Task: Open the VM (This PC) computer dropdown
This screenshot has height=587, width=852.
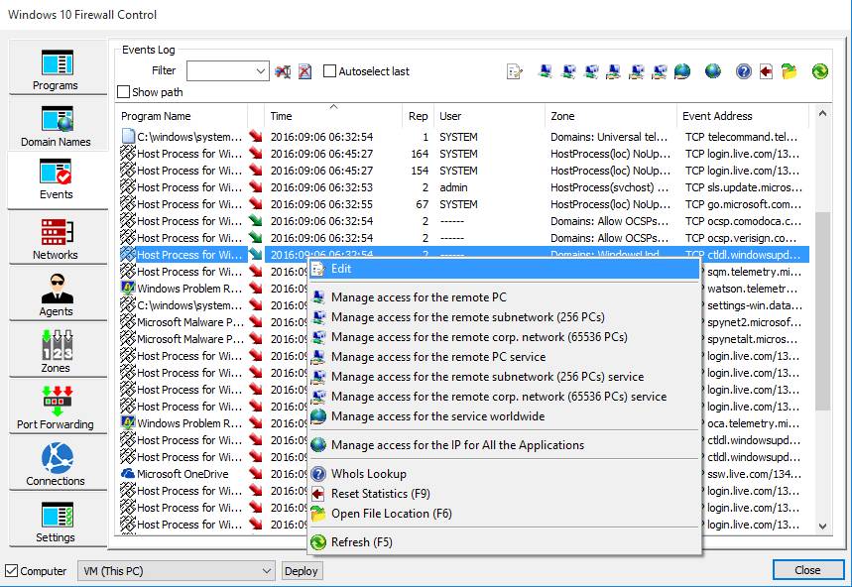Action: pyautogui.click(x=176, y=571)
